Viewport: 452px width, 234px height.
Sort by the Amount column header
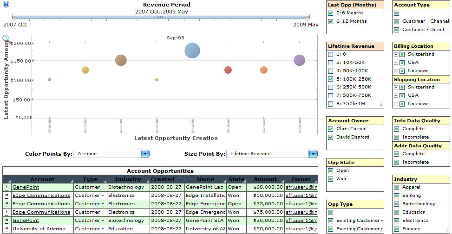pos(265,179)
